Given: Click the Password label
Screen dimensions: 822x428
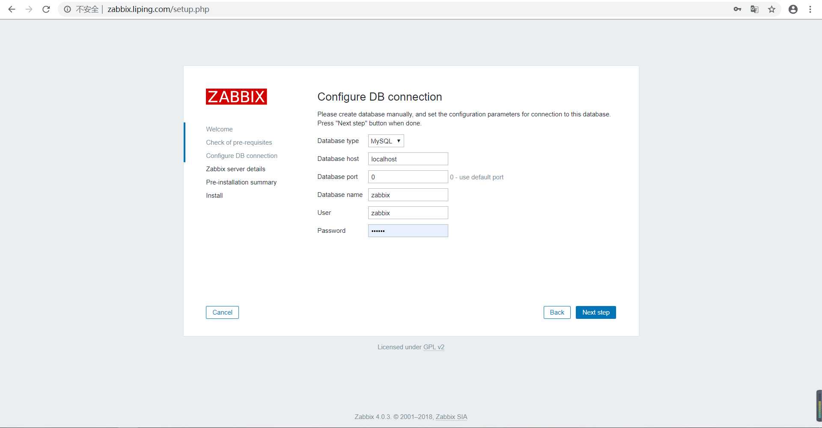Looking at the screenshot, I should [x=331, y=231].
